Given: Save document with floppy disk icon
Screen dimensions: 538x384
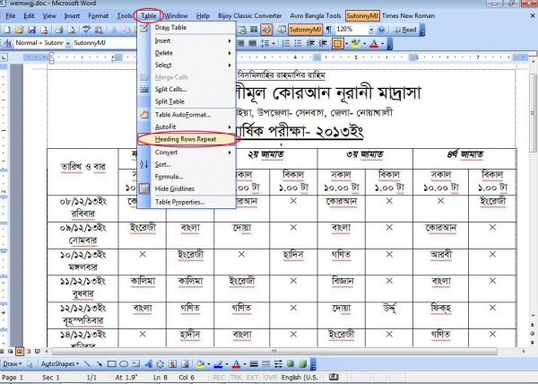Looking at the screenshot, I should [31, 30].
